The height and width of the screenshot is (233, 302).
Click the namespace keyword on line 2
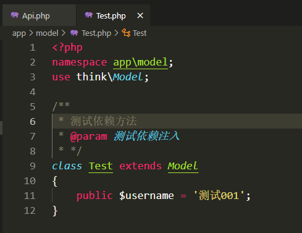(x=80, y=62)
